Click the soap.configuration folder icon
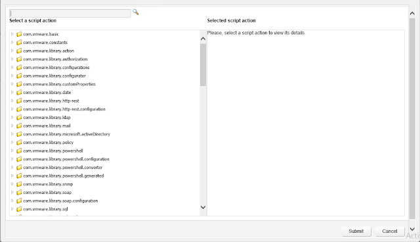This screenshot has width=420, height=242. (x=19, y=201)
